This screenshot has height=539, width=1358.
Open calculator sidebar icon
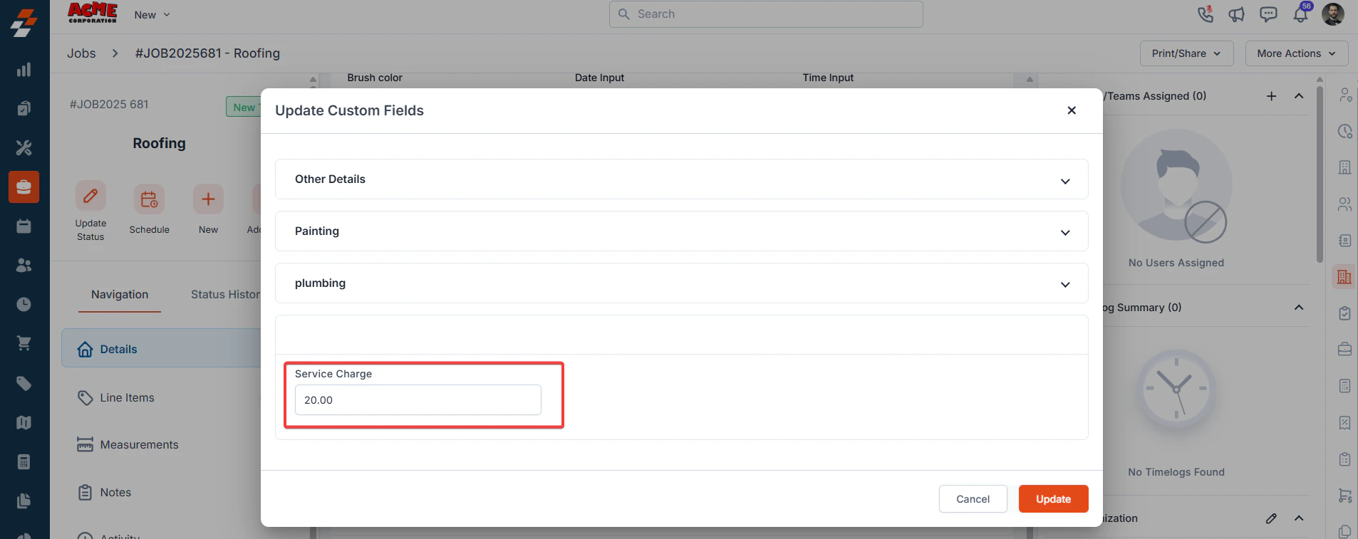point(24,461)
